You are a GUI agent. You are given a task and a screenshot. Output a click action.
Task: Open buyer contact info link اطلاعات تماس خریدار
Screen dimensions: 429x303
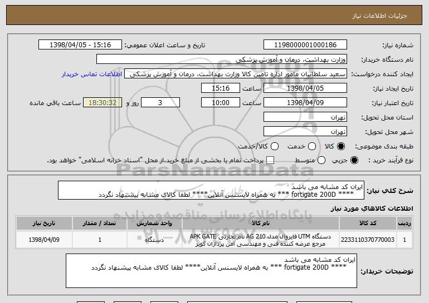tap(92, 74)
